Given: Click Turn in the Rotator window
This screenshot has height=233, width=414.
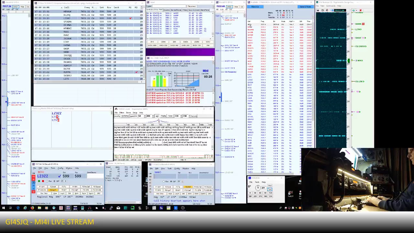Looking at the screenshot, I should click(x=270, y=189).
